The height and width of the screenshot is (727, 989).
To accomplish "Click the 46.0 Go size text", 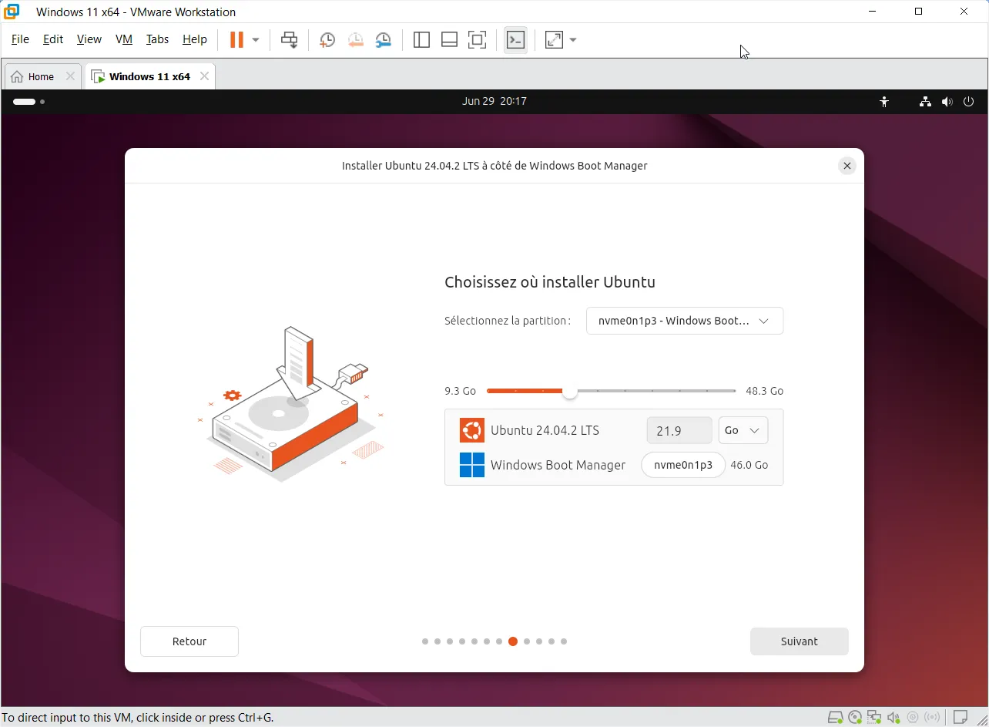I will 749,465.
